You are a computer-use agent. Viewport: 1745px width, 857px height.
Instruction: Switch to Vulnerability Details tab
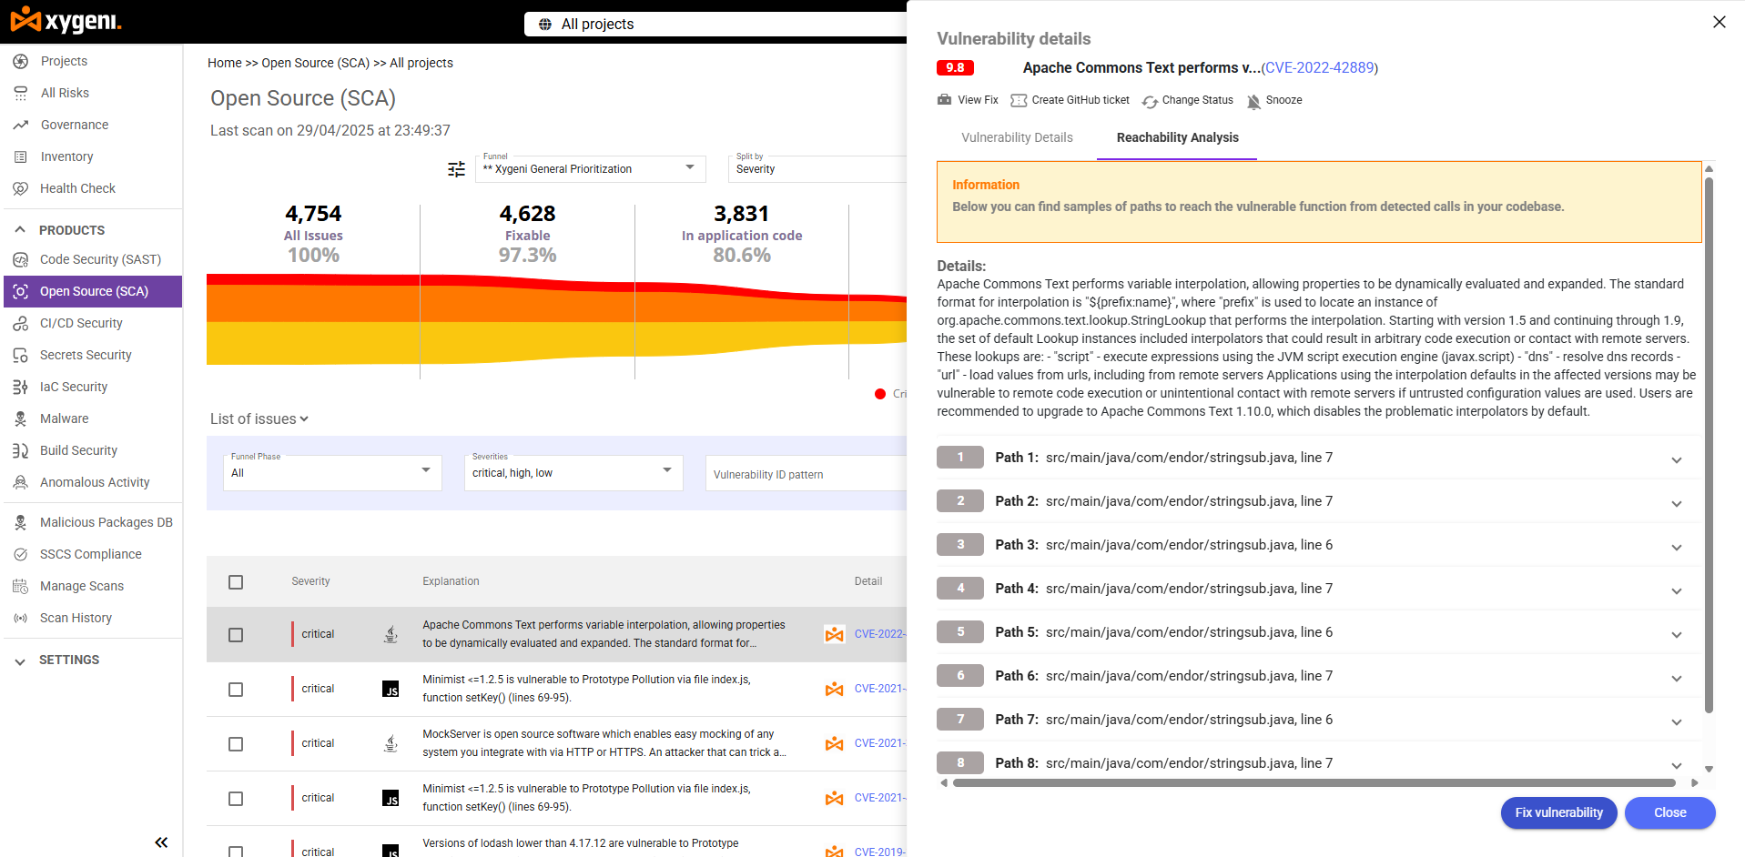point(1017,137)
